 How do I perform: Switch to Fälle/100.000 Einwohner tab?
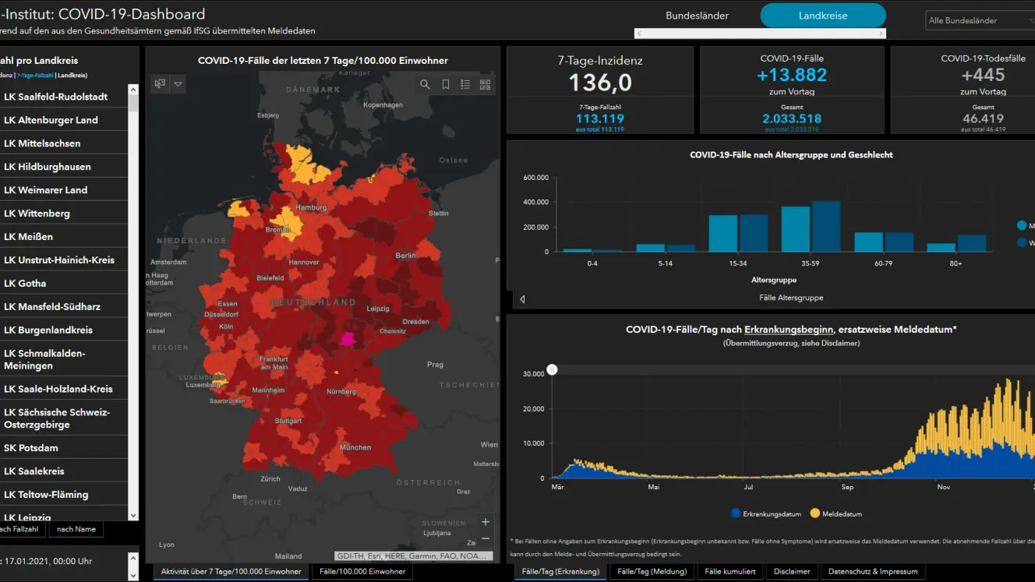[362, 571]
